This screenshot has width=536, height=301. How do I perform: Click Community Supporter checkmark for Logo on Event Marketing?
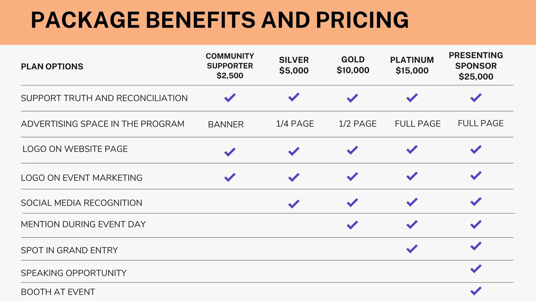pos(230,177)
